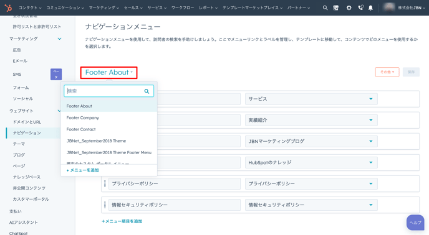Screen dimensions: 429x235
Task: Open その他 actions dropdown
Action: (387, 72)
